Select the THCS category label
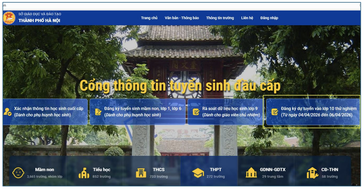Image resolution: width=364 pixels, height=191 pixels. point(159,170)
